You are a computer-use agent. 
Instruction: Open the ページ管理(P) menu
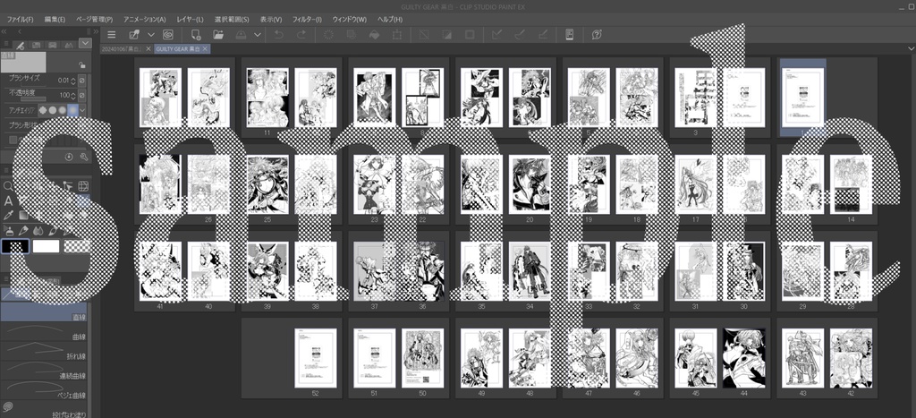pyautogui.click(x=94, y=20)
